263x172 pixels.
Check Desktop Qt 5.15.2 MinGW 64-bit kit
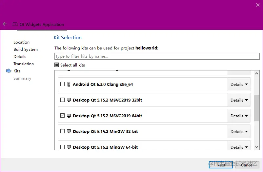click(x=62, y=147)
